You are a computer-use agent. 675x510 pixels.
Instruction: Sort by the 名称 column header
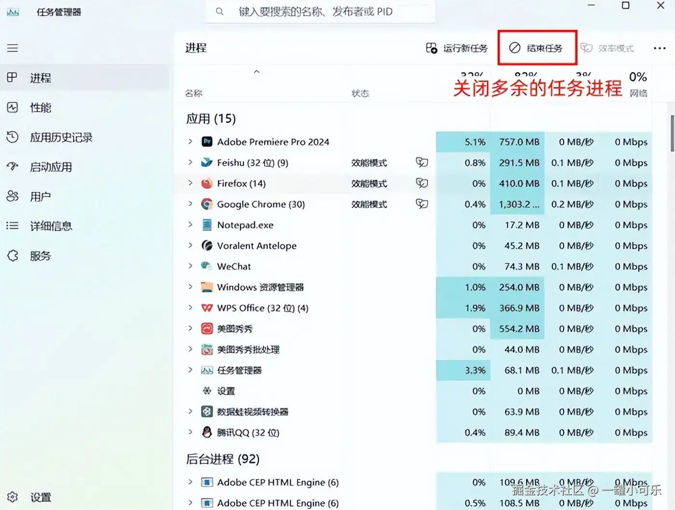click(x=194, y=93)
